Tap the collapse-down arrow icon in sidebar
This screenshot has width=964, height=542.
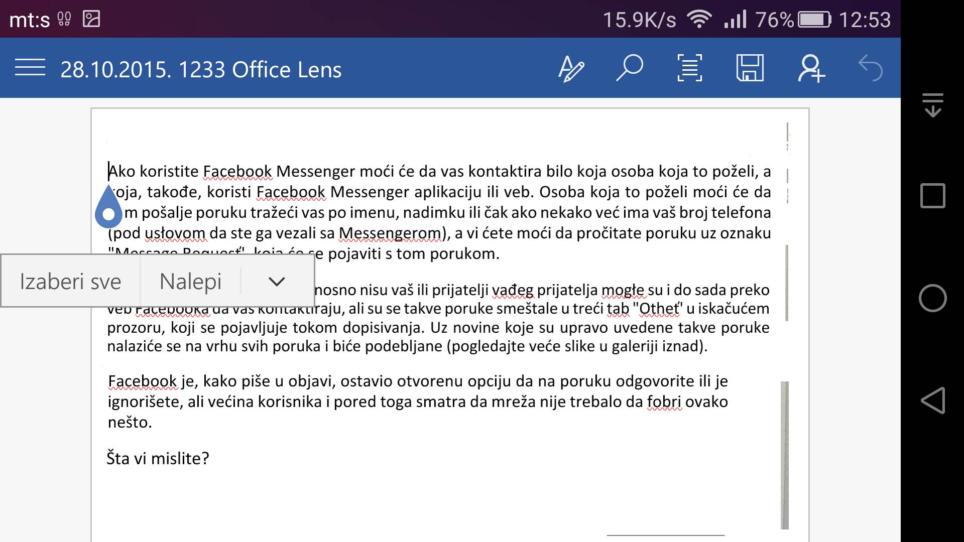tap(932, 105)
